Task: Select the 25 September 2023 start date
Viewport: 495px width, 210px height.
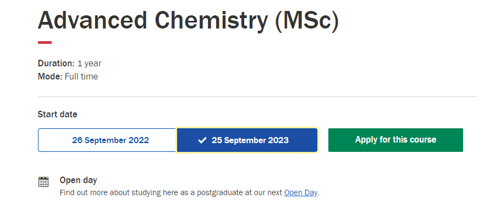Action: [x=247, y=140]
